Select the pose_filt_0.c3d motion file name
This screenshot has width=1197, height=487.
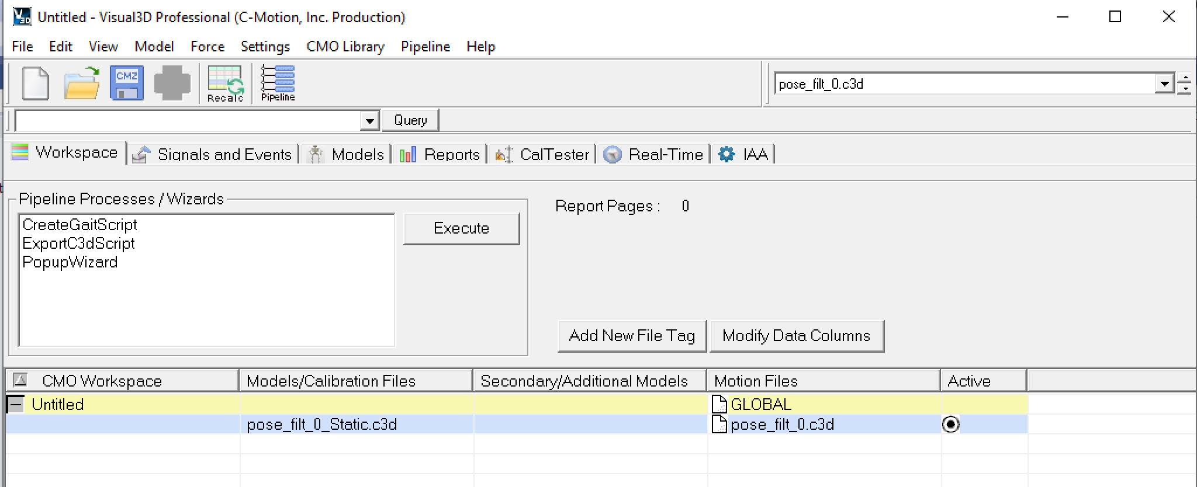coord(782,425)
